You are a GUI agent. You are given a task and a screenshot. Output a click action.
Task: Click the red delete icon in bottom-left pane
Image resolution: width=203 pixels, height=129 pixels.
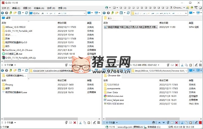pyautogui.click(x=75, y=123)
